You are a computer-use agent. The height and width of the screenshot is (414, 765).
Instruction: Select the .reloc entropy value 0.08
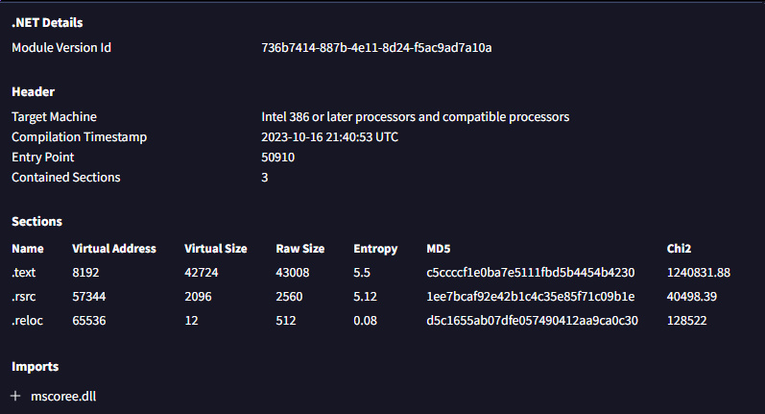(x=366, y=320)
